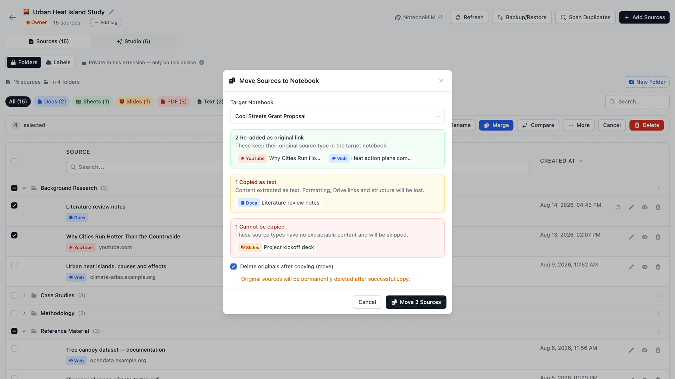675x379 pixels.
Task: Collapse the Reference Material folder
Action: 24,331
